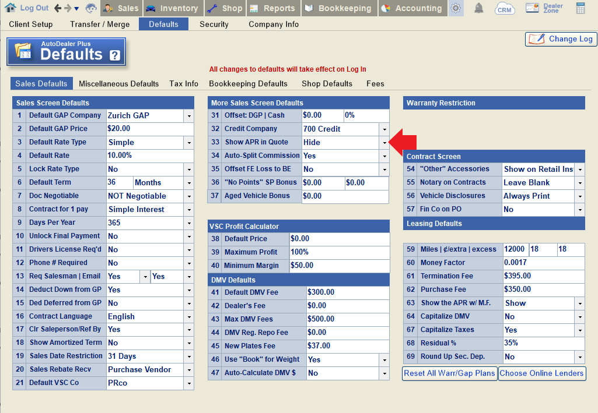Expand Default Rate Type dropdown
The image size is (598, 413).
pos(189,143)
